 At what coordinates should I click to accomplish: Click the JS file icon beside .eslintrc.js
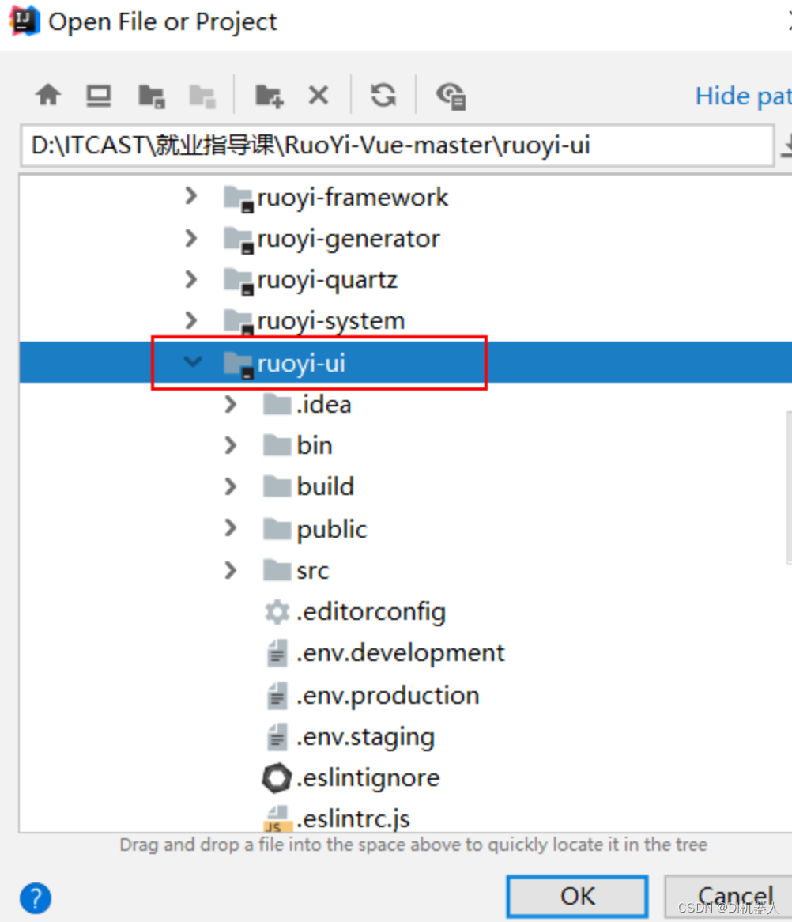(x=277, y=818)
